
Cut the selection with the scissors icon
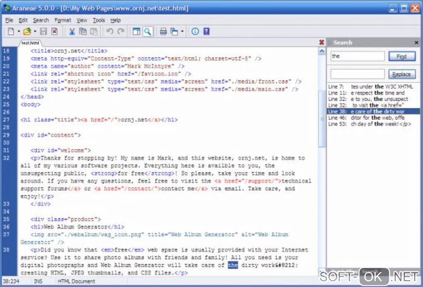(x=72, y=32)
